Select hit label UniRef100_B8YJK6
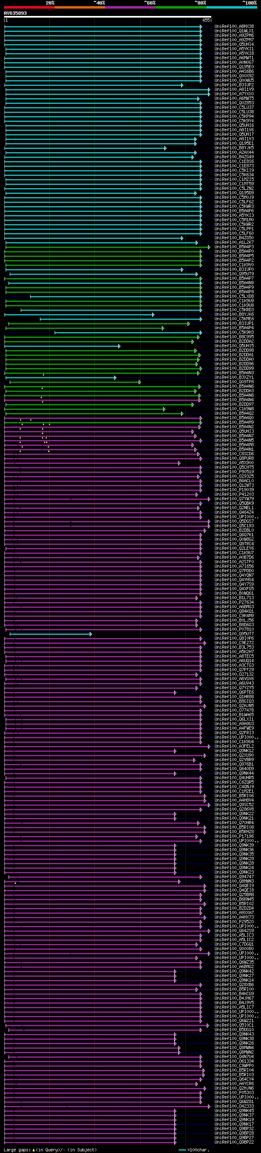The image size is (261, 1153). click(x=234, y=314)
